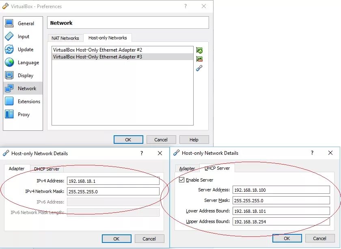
Task: Click the Display monitor icon
Action: 9,75
